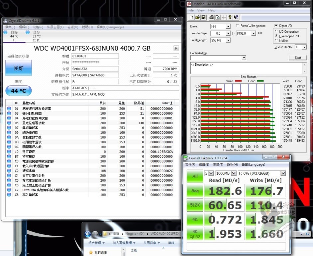Screen dimensions: 313x256
Task: Run the 512K test in CrystalDiskMark
Action: (195, 205)
